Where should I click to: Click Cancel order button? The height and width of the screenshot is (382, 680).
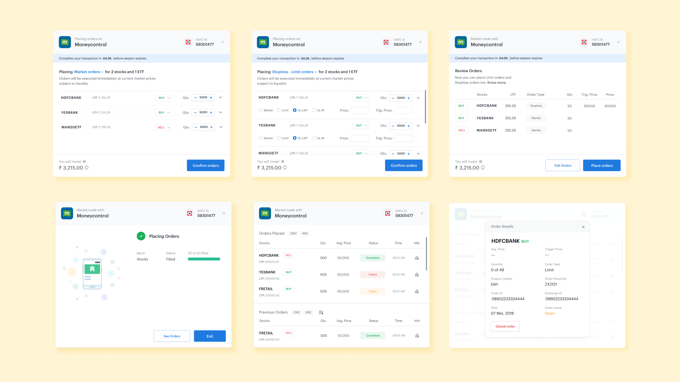505,326
